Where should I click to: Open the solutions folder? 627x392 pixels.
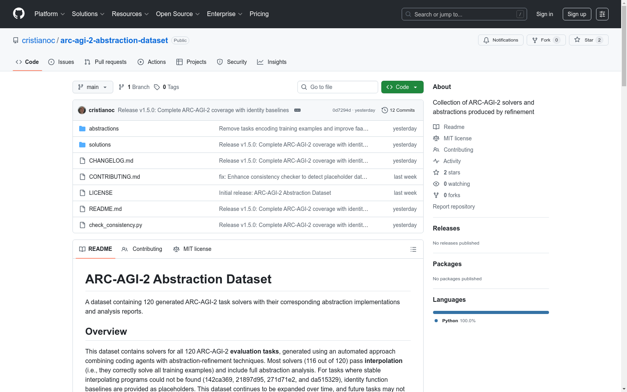[x=100, y=145]
